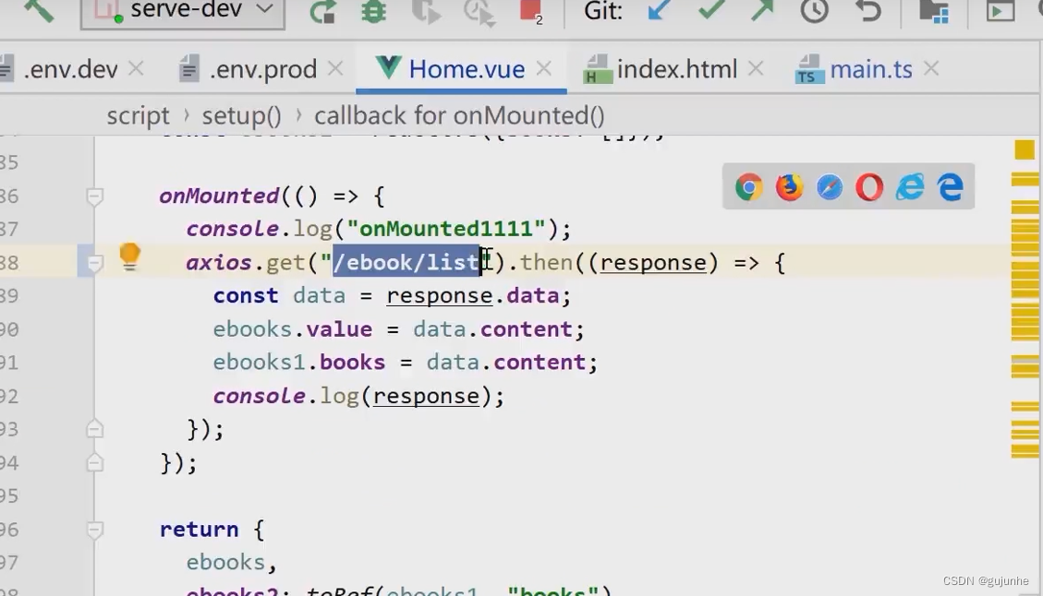The height and width of the screenshot is (596, 1043).
Task: Push commits with Git green arrow
Action: coord(762,11)
